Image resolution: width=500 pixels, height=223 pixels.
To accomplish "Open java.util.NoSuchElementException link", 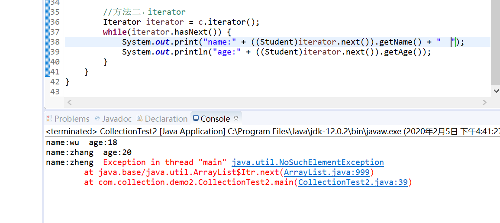I will tap(308, 162).
